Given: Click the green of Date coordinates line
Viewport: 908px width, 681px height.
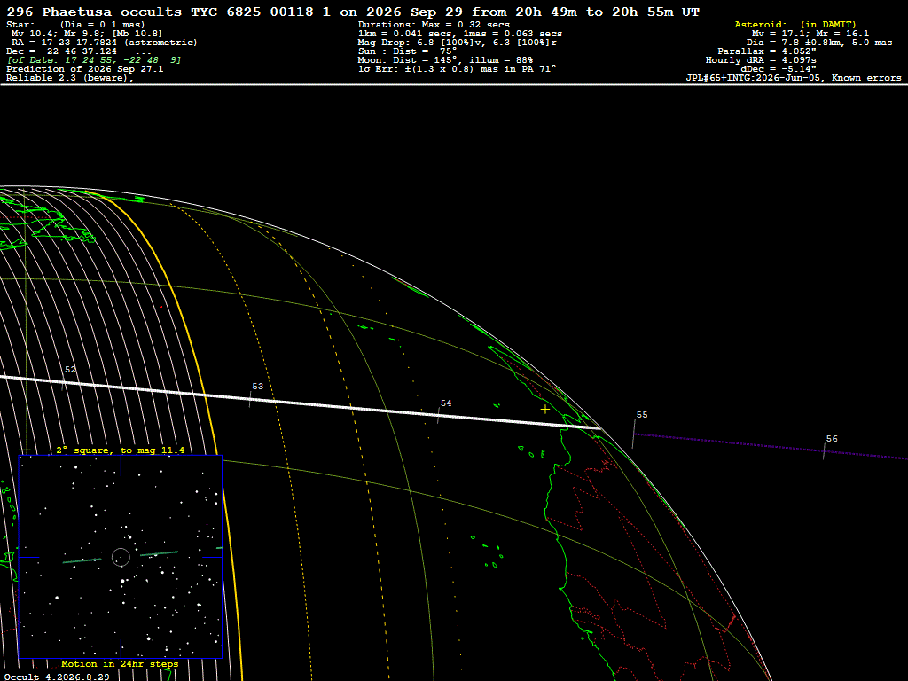Looking at the screenshot, I should [93, 59].
